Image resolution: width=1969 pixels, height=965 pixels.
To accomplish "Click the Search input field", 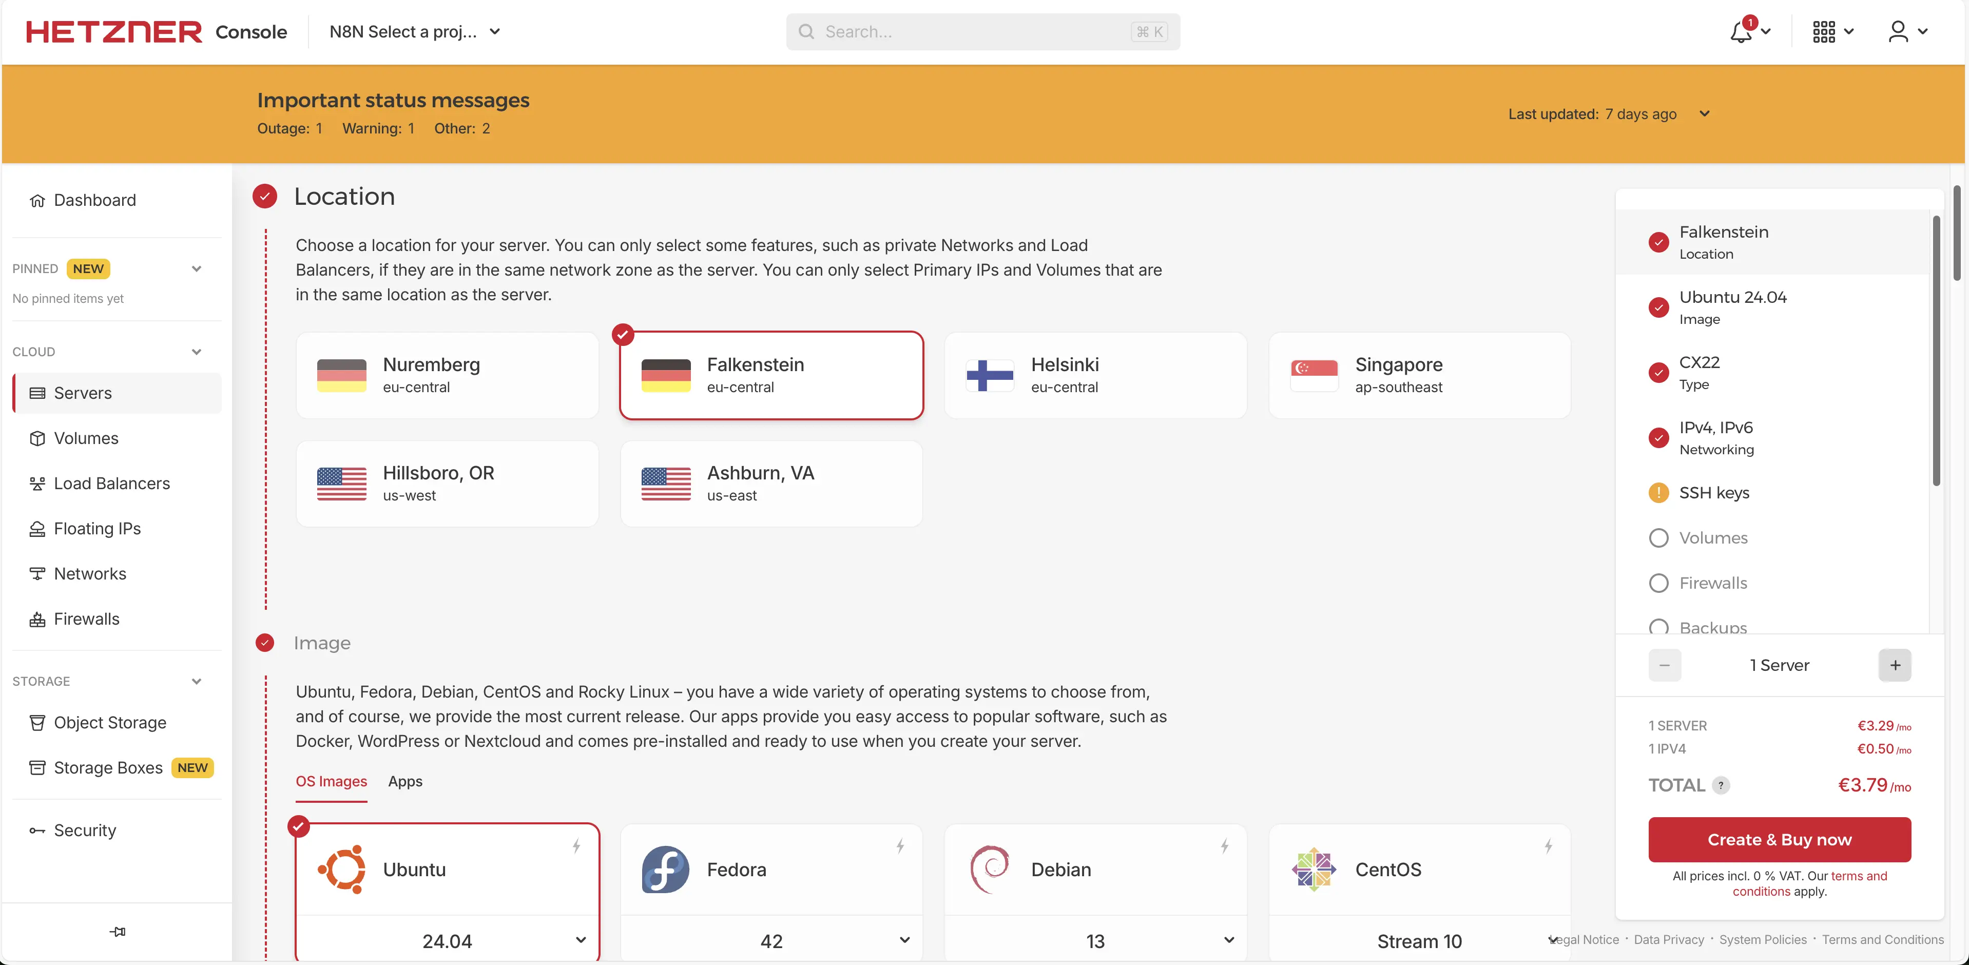I will click(971, 32).
